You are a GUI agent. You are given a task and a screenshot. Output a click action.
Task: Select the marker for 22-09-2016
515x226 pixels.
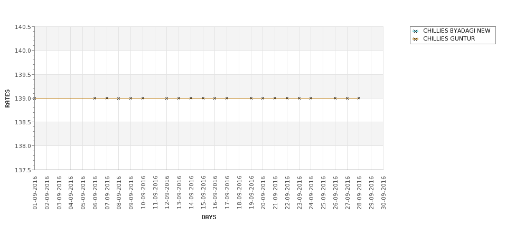coord(287,99)
